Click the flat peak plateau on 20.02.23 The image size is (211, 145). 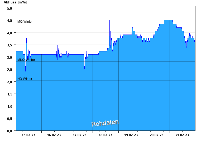point(168,20)
